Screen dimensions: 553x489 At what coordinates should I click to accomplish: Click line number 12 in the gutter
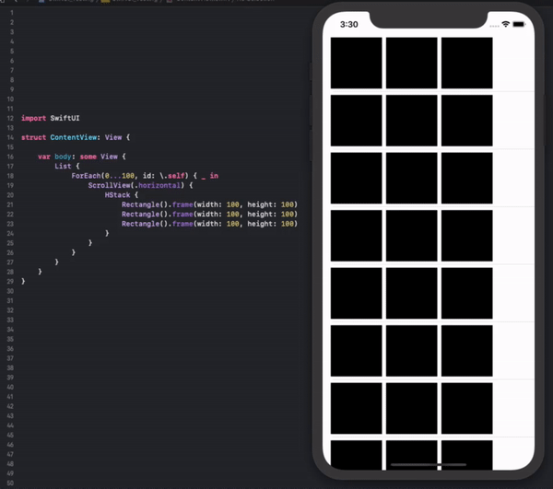pyautogui.click(x=10, y=119)
